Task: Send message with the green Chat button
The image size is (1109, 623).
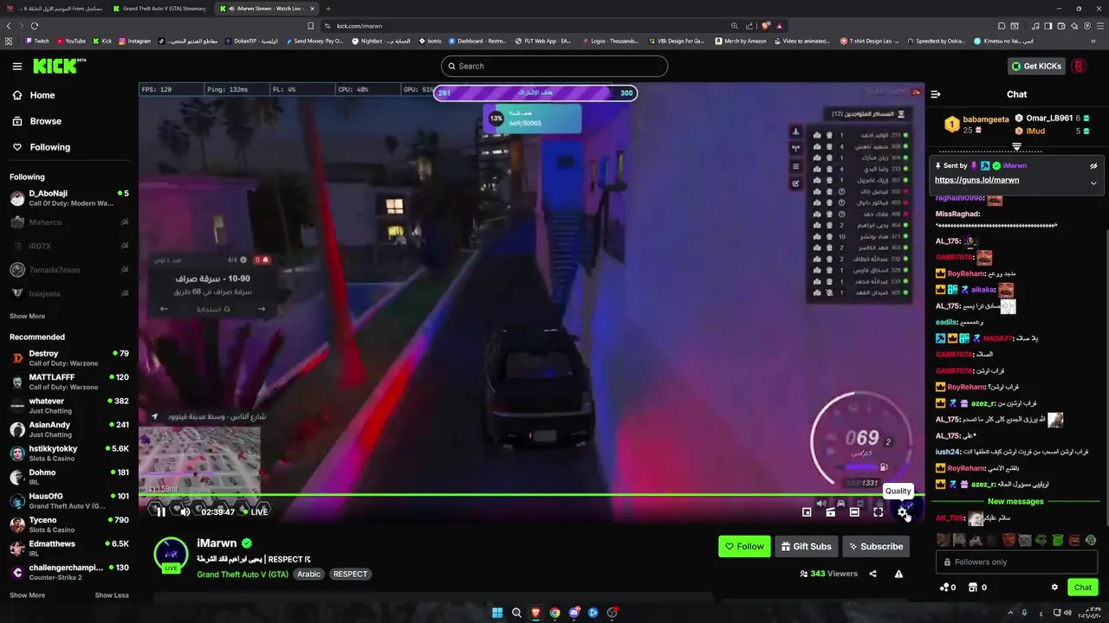Action: [1083, 587]
